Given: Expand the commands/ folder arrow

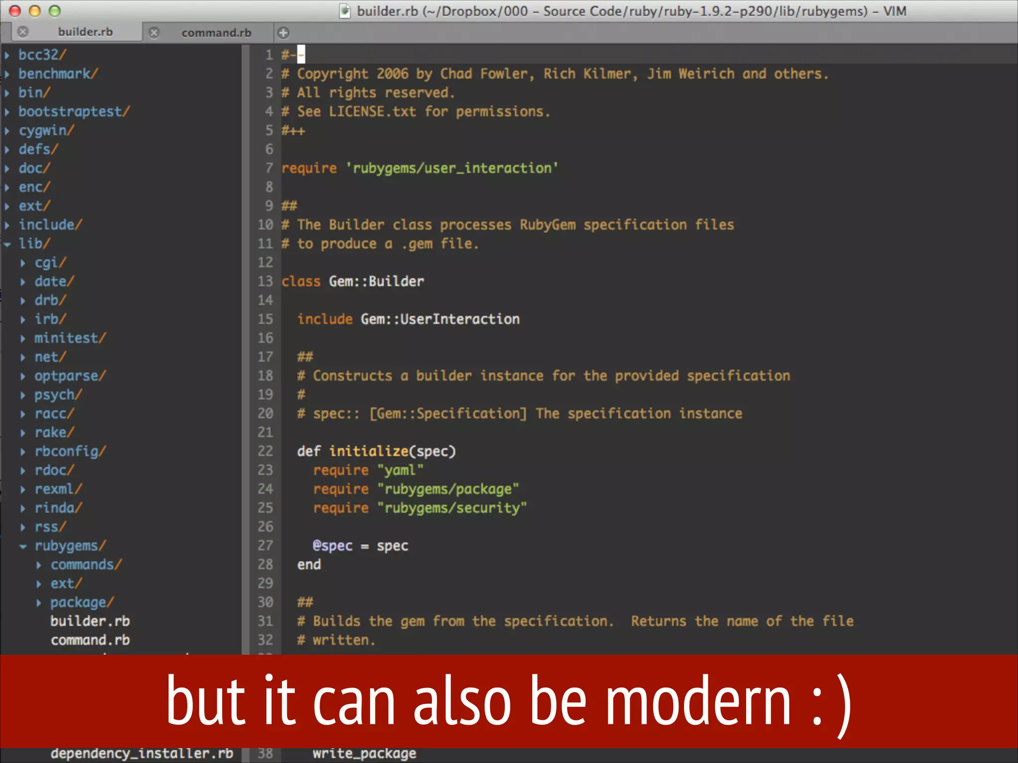Looking at the screenshot, I should 39,565.
